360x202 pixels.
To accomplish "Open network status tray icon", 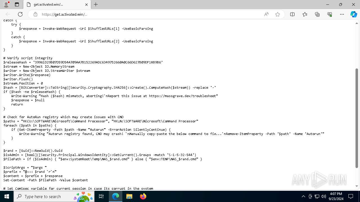I will click(x=317, y=196).
